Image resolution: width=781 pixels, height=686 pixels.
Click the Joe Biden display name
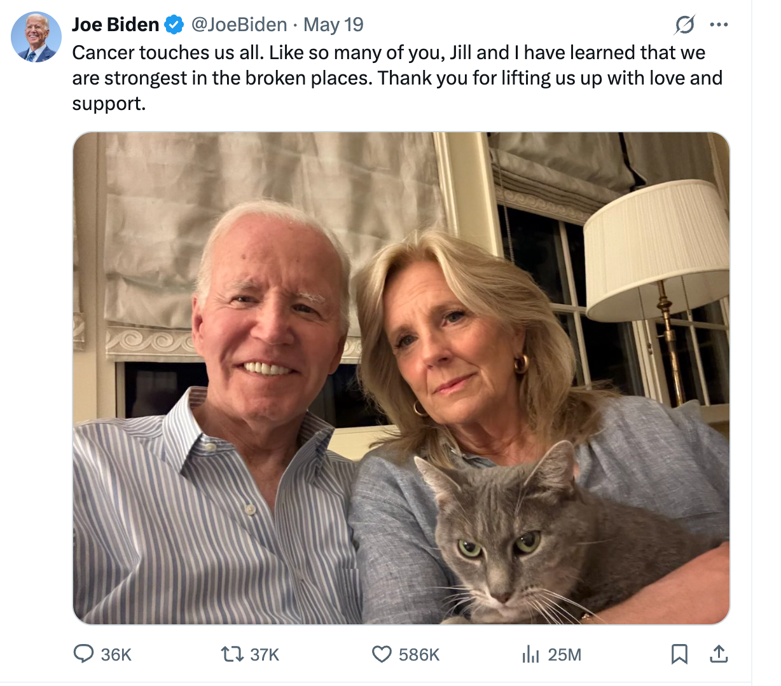point(116,25)
